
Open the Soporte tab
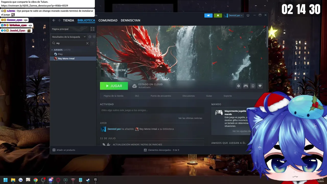pyautogui.click(x=228, y=96)
